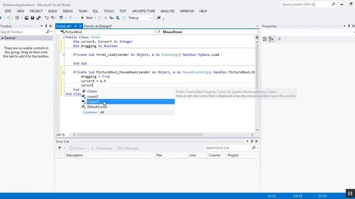This screenshot has height=199, width=355.
Task: Switch IntelliSense list to All tab
Action: click(x=102, y=112)
